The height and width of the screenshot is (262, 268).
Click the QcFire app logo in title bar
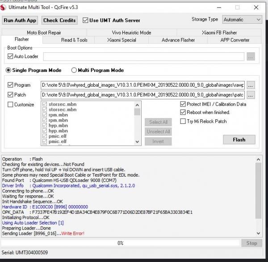[x=3, y=7]
